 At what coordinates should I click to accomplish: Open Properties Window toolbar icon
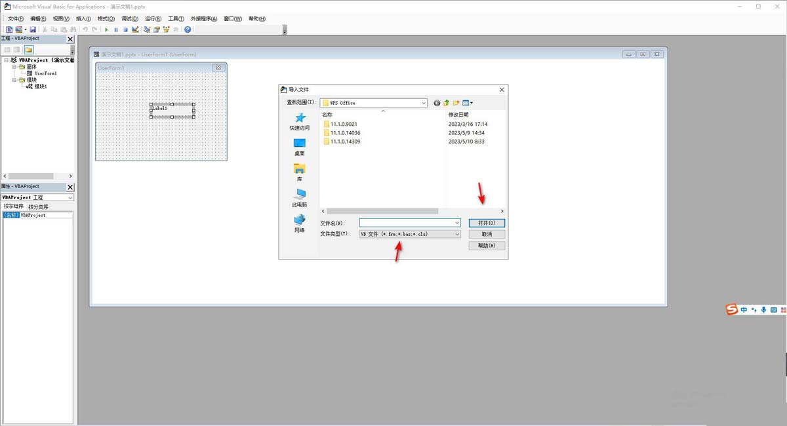(157, 29)
